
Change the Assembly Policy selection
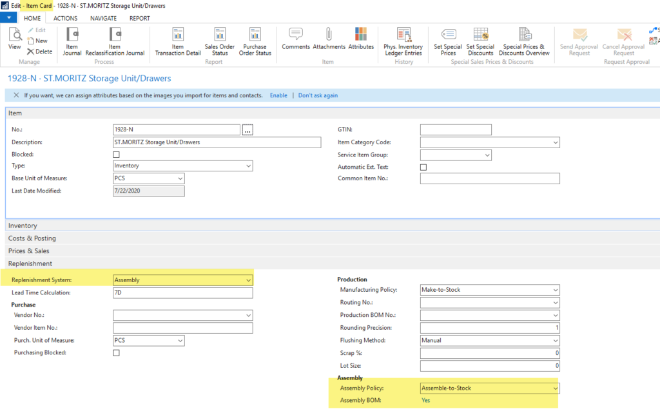pos(555,388)
